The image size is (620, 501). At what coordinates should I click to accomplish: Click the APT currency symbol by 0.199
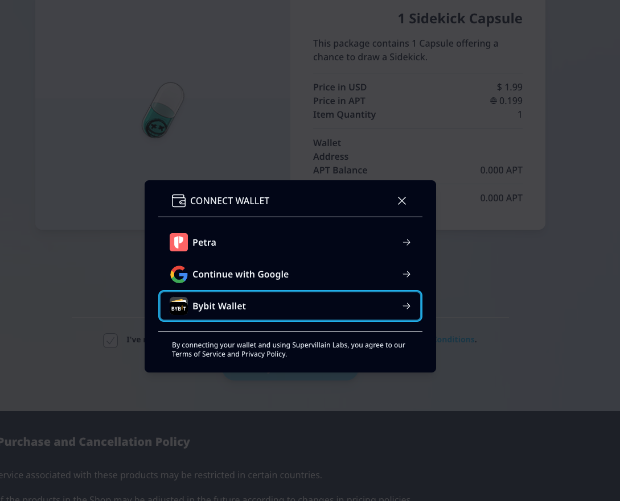[x=494, y=101]
